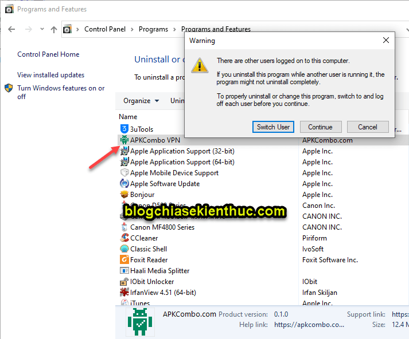Select the Bonjour package icon

click(x=124, y=195)
